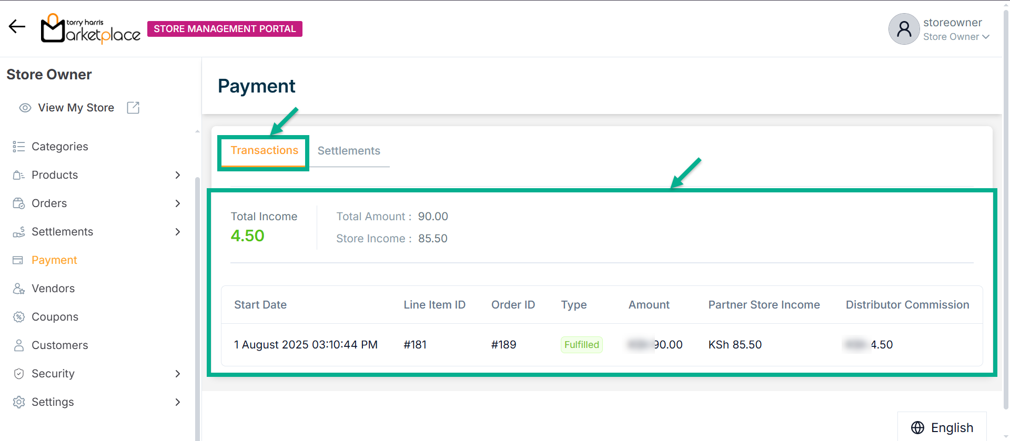1010x441 pixels.
Task: Click the back arrow icon
Action: click(17, 27)
